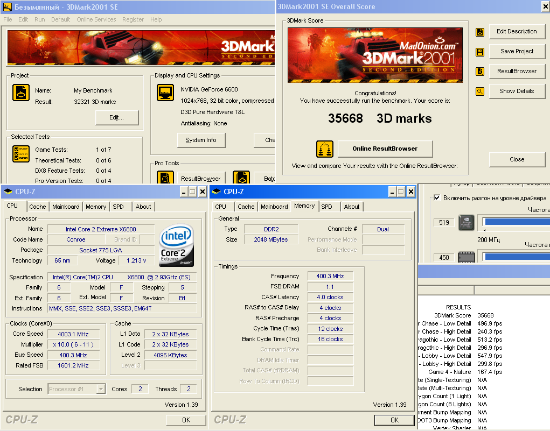The width and height of the screenshot is (550, 431).
Task: Click the icon beside ResultBrowser in the Overall Score window
Action: coord(480,72)
